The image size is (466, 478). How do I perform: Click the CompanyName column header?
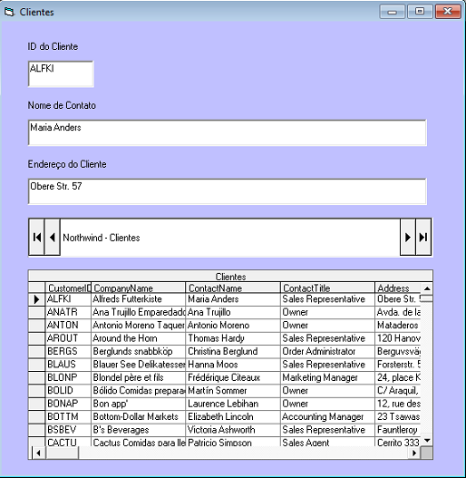pyautogui.click(x=138, y=288)
